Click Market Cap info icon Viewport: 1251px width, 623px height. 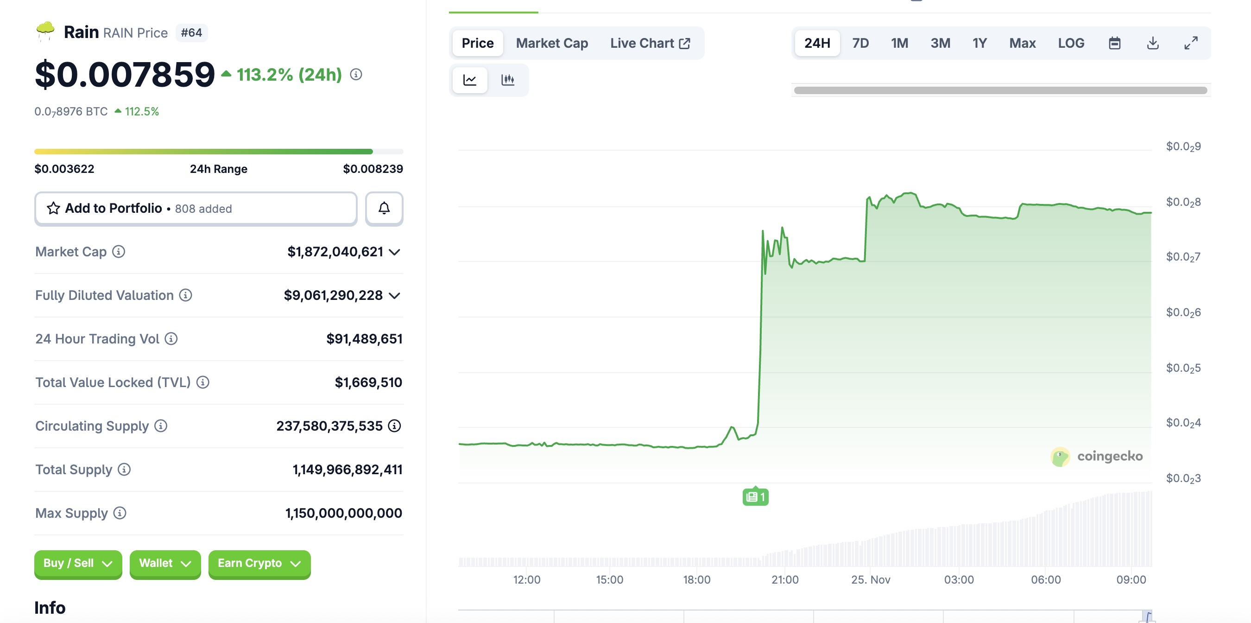119,251
